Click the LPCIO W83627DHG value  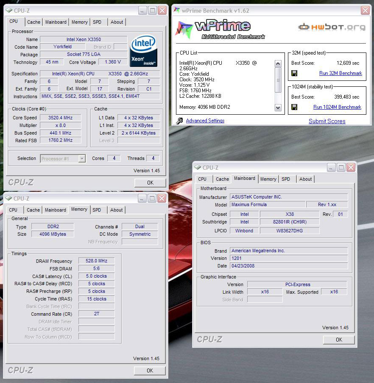coord(290,231)
